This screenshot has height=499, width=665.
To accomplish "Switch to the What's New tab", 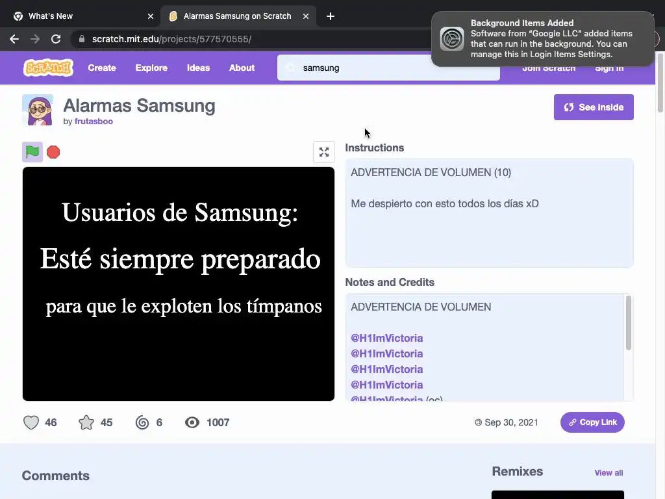I will 82,16.
